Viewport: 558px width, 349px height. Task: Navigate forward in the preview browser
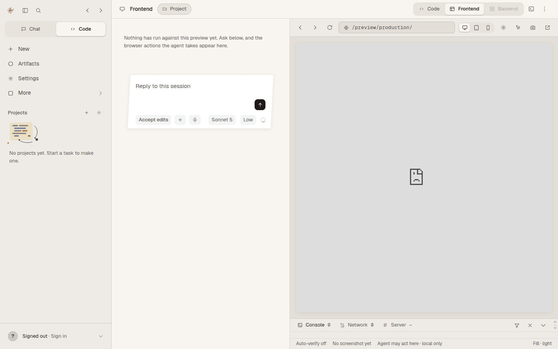pyautogui.click(x=315, y=28)
